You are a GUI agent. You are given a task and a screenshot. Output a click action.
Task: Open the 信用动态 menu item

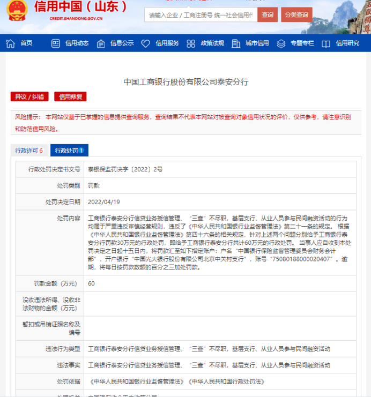click(x=77, y=43)
